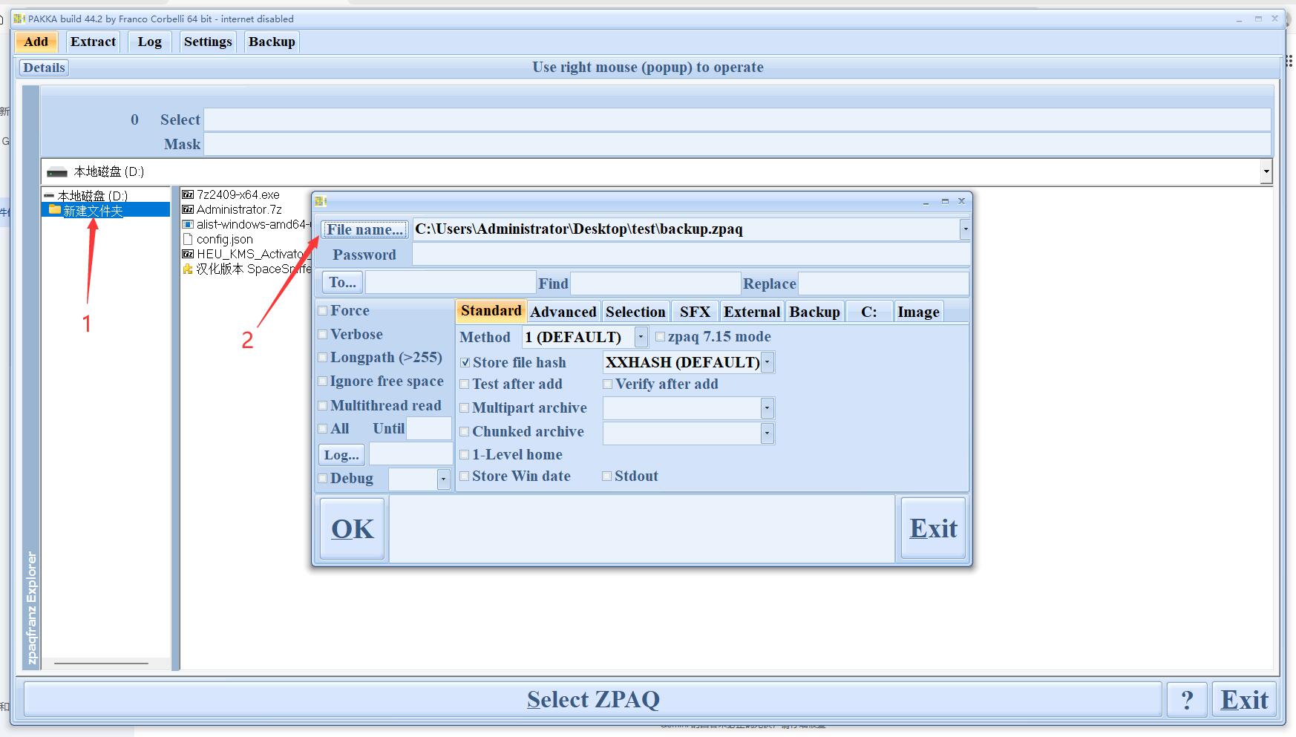Open the drive selector dropdown
Viewport: 1296px width, 737px height.
click(x=1266, y=172)
